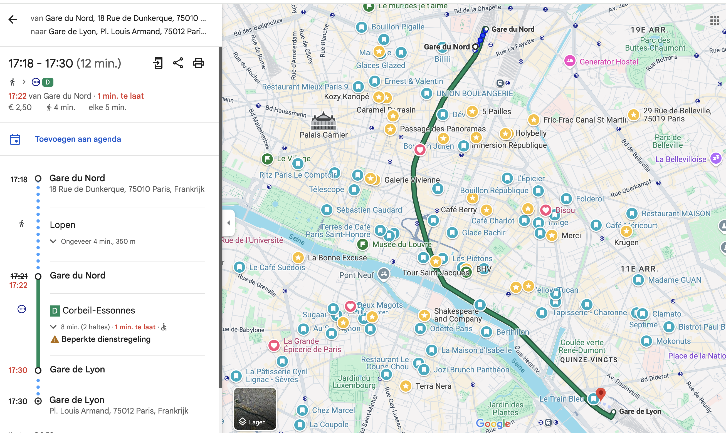Collapse the side panel with arrow tab

click(x=228, y=223)
